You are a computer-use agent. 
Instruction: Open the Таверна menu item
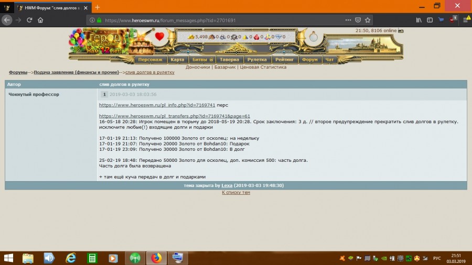[229, 60]
